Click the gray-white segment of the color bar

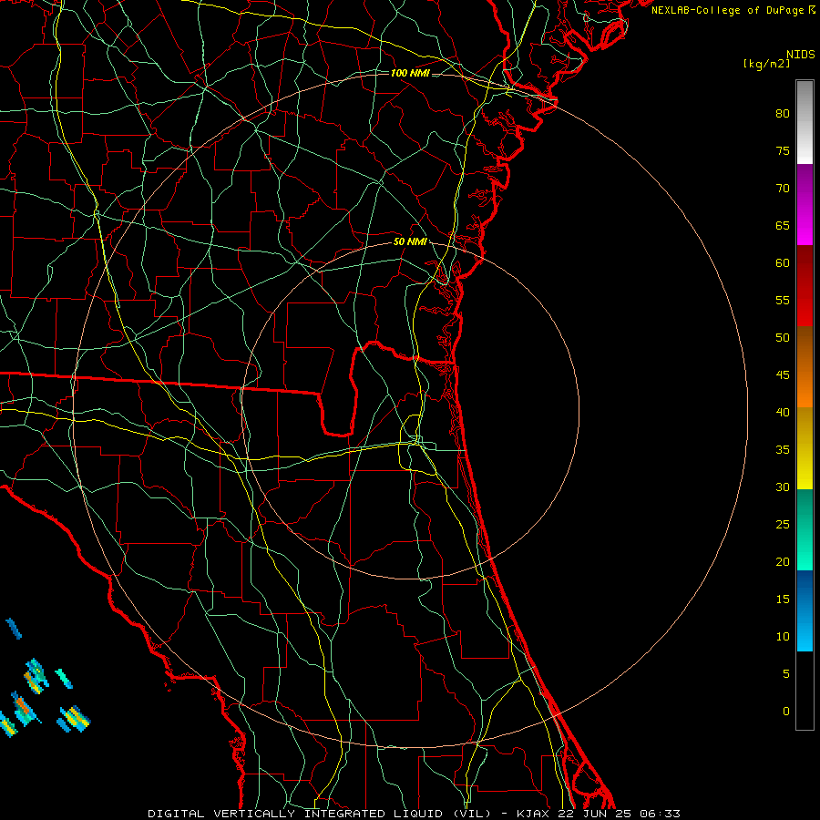pyautogui.click(x=805, y=122)
